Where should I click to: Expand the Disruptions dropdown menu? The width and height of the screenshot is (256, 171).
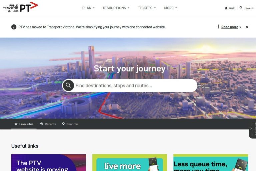[116, 8]
